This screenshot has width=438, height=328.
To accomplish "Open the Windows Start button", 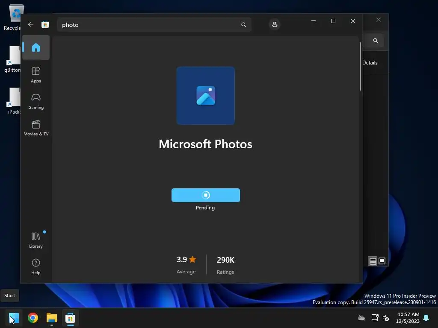I will (14, 318).
